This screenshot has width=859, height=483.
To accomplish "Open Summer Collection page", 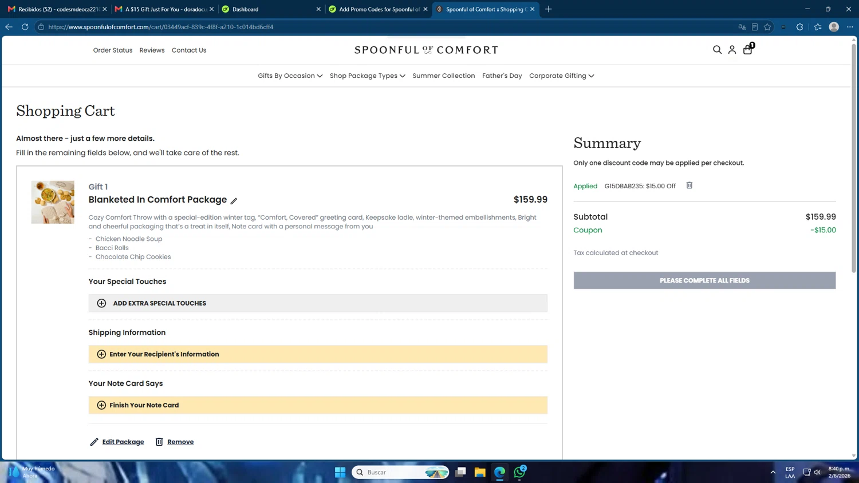I will (x=443, y=76).
